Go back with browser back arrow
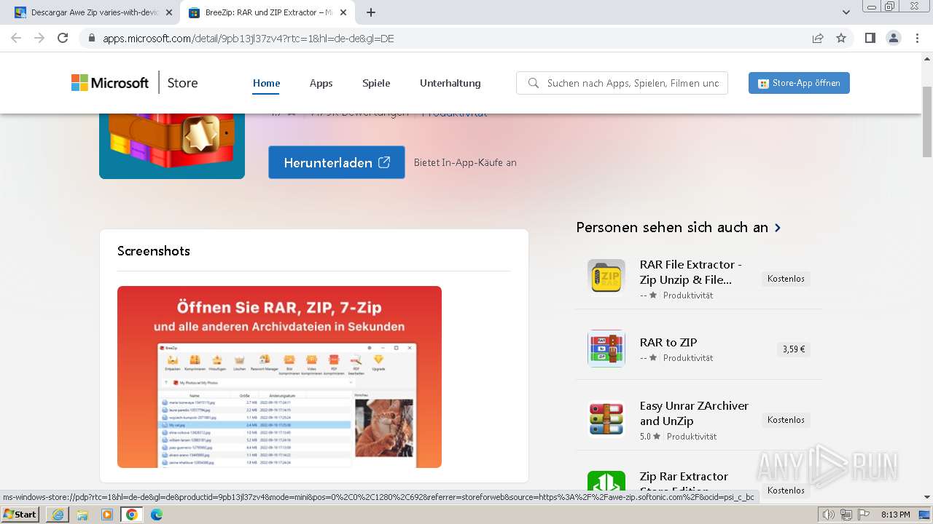Screen dimensions: 933x524 (x=16, y=38)
